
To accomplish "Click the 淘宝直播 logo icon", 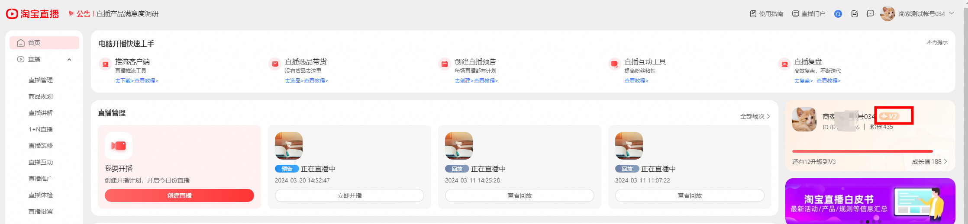I will (12, 14).
